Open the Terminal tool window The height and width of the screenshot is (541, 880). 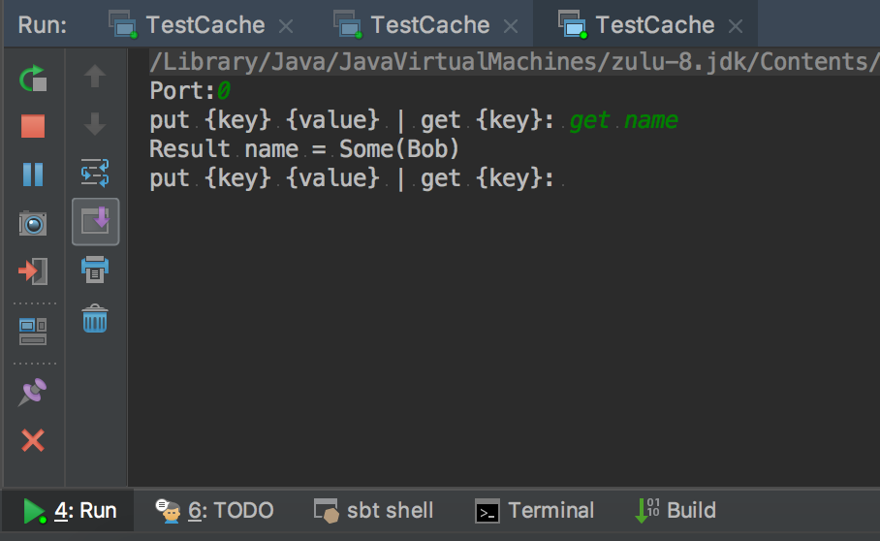(534, 511)
